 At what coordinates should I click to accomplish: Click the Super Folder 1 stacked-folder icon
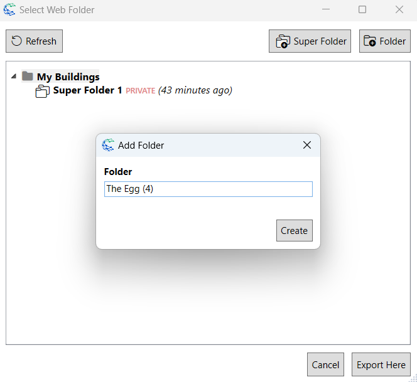42,91
